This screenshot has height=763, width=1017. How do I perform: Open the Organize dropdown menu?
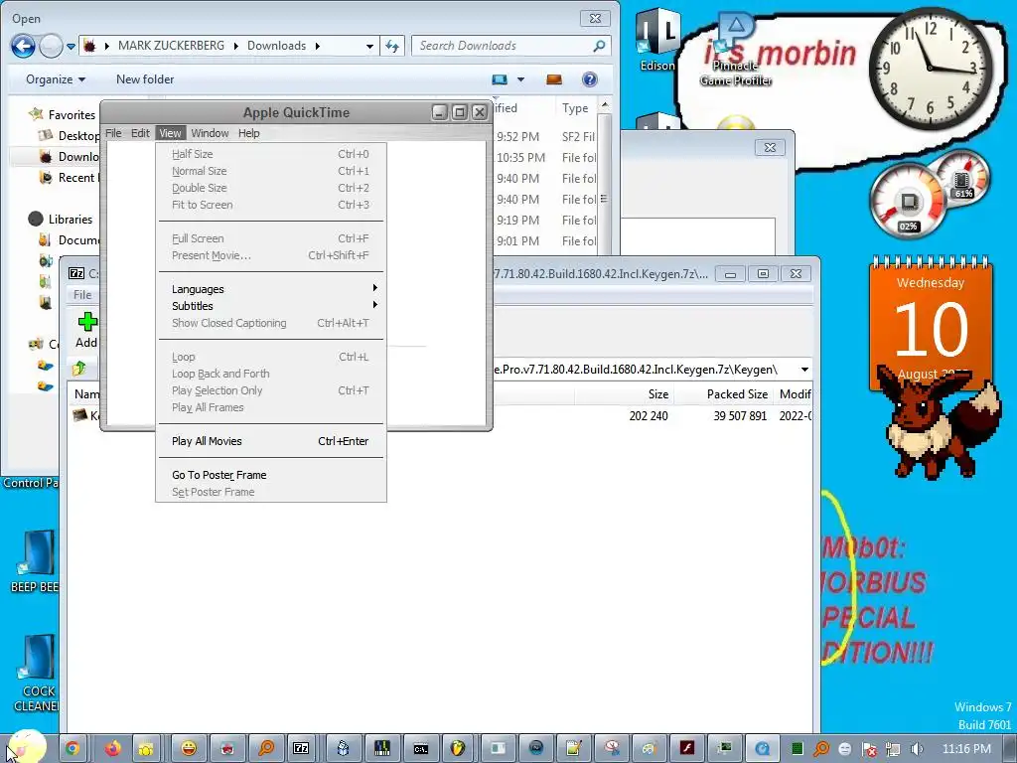pyautogui.click(x=56, y=79)
